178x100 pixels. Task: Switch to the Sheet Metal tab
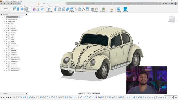39,6
